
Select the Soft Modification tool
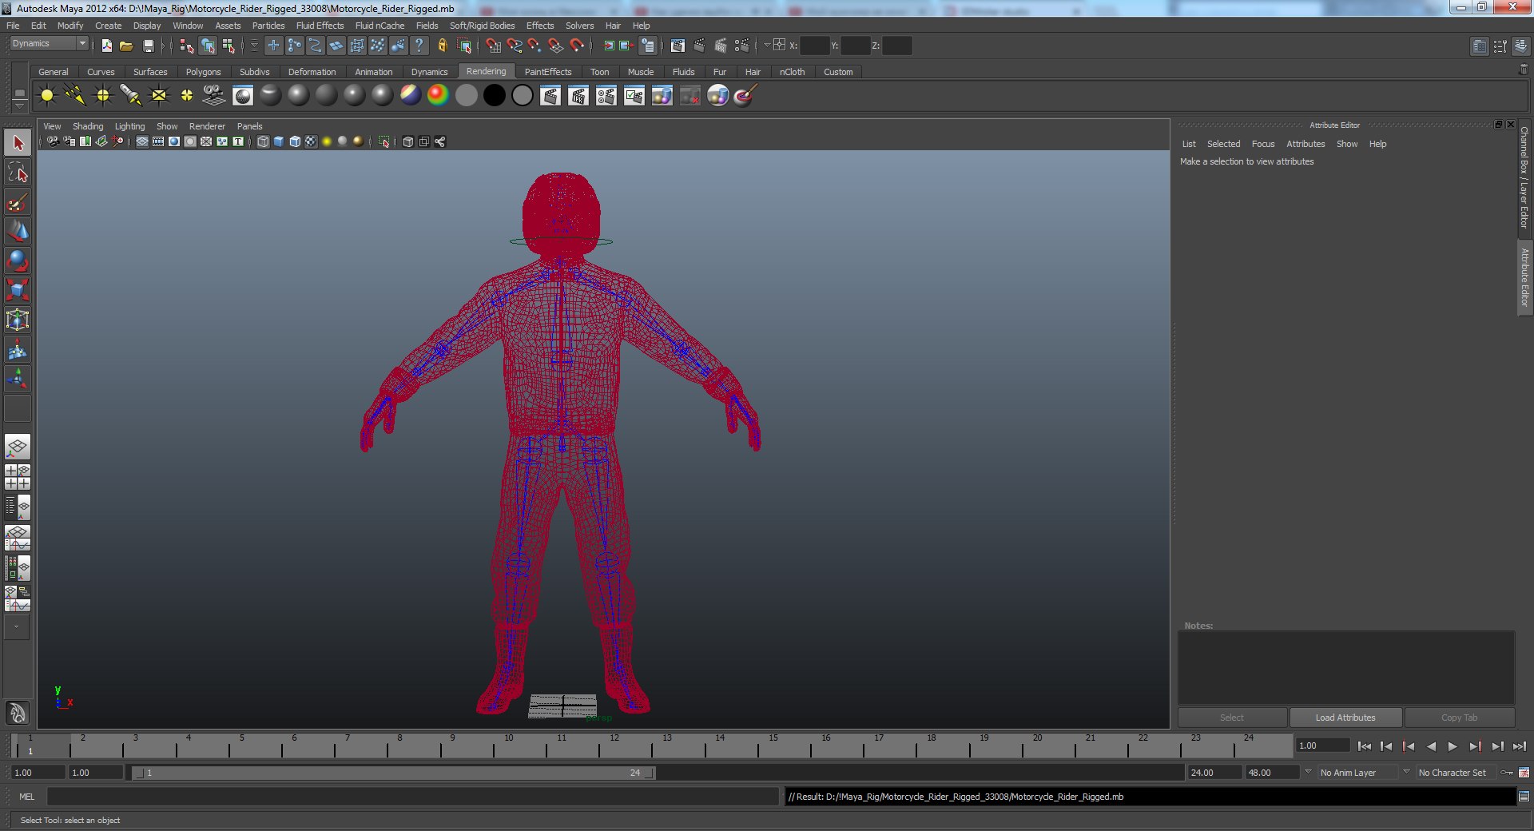[x=18, y=349]
